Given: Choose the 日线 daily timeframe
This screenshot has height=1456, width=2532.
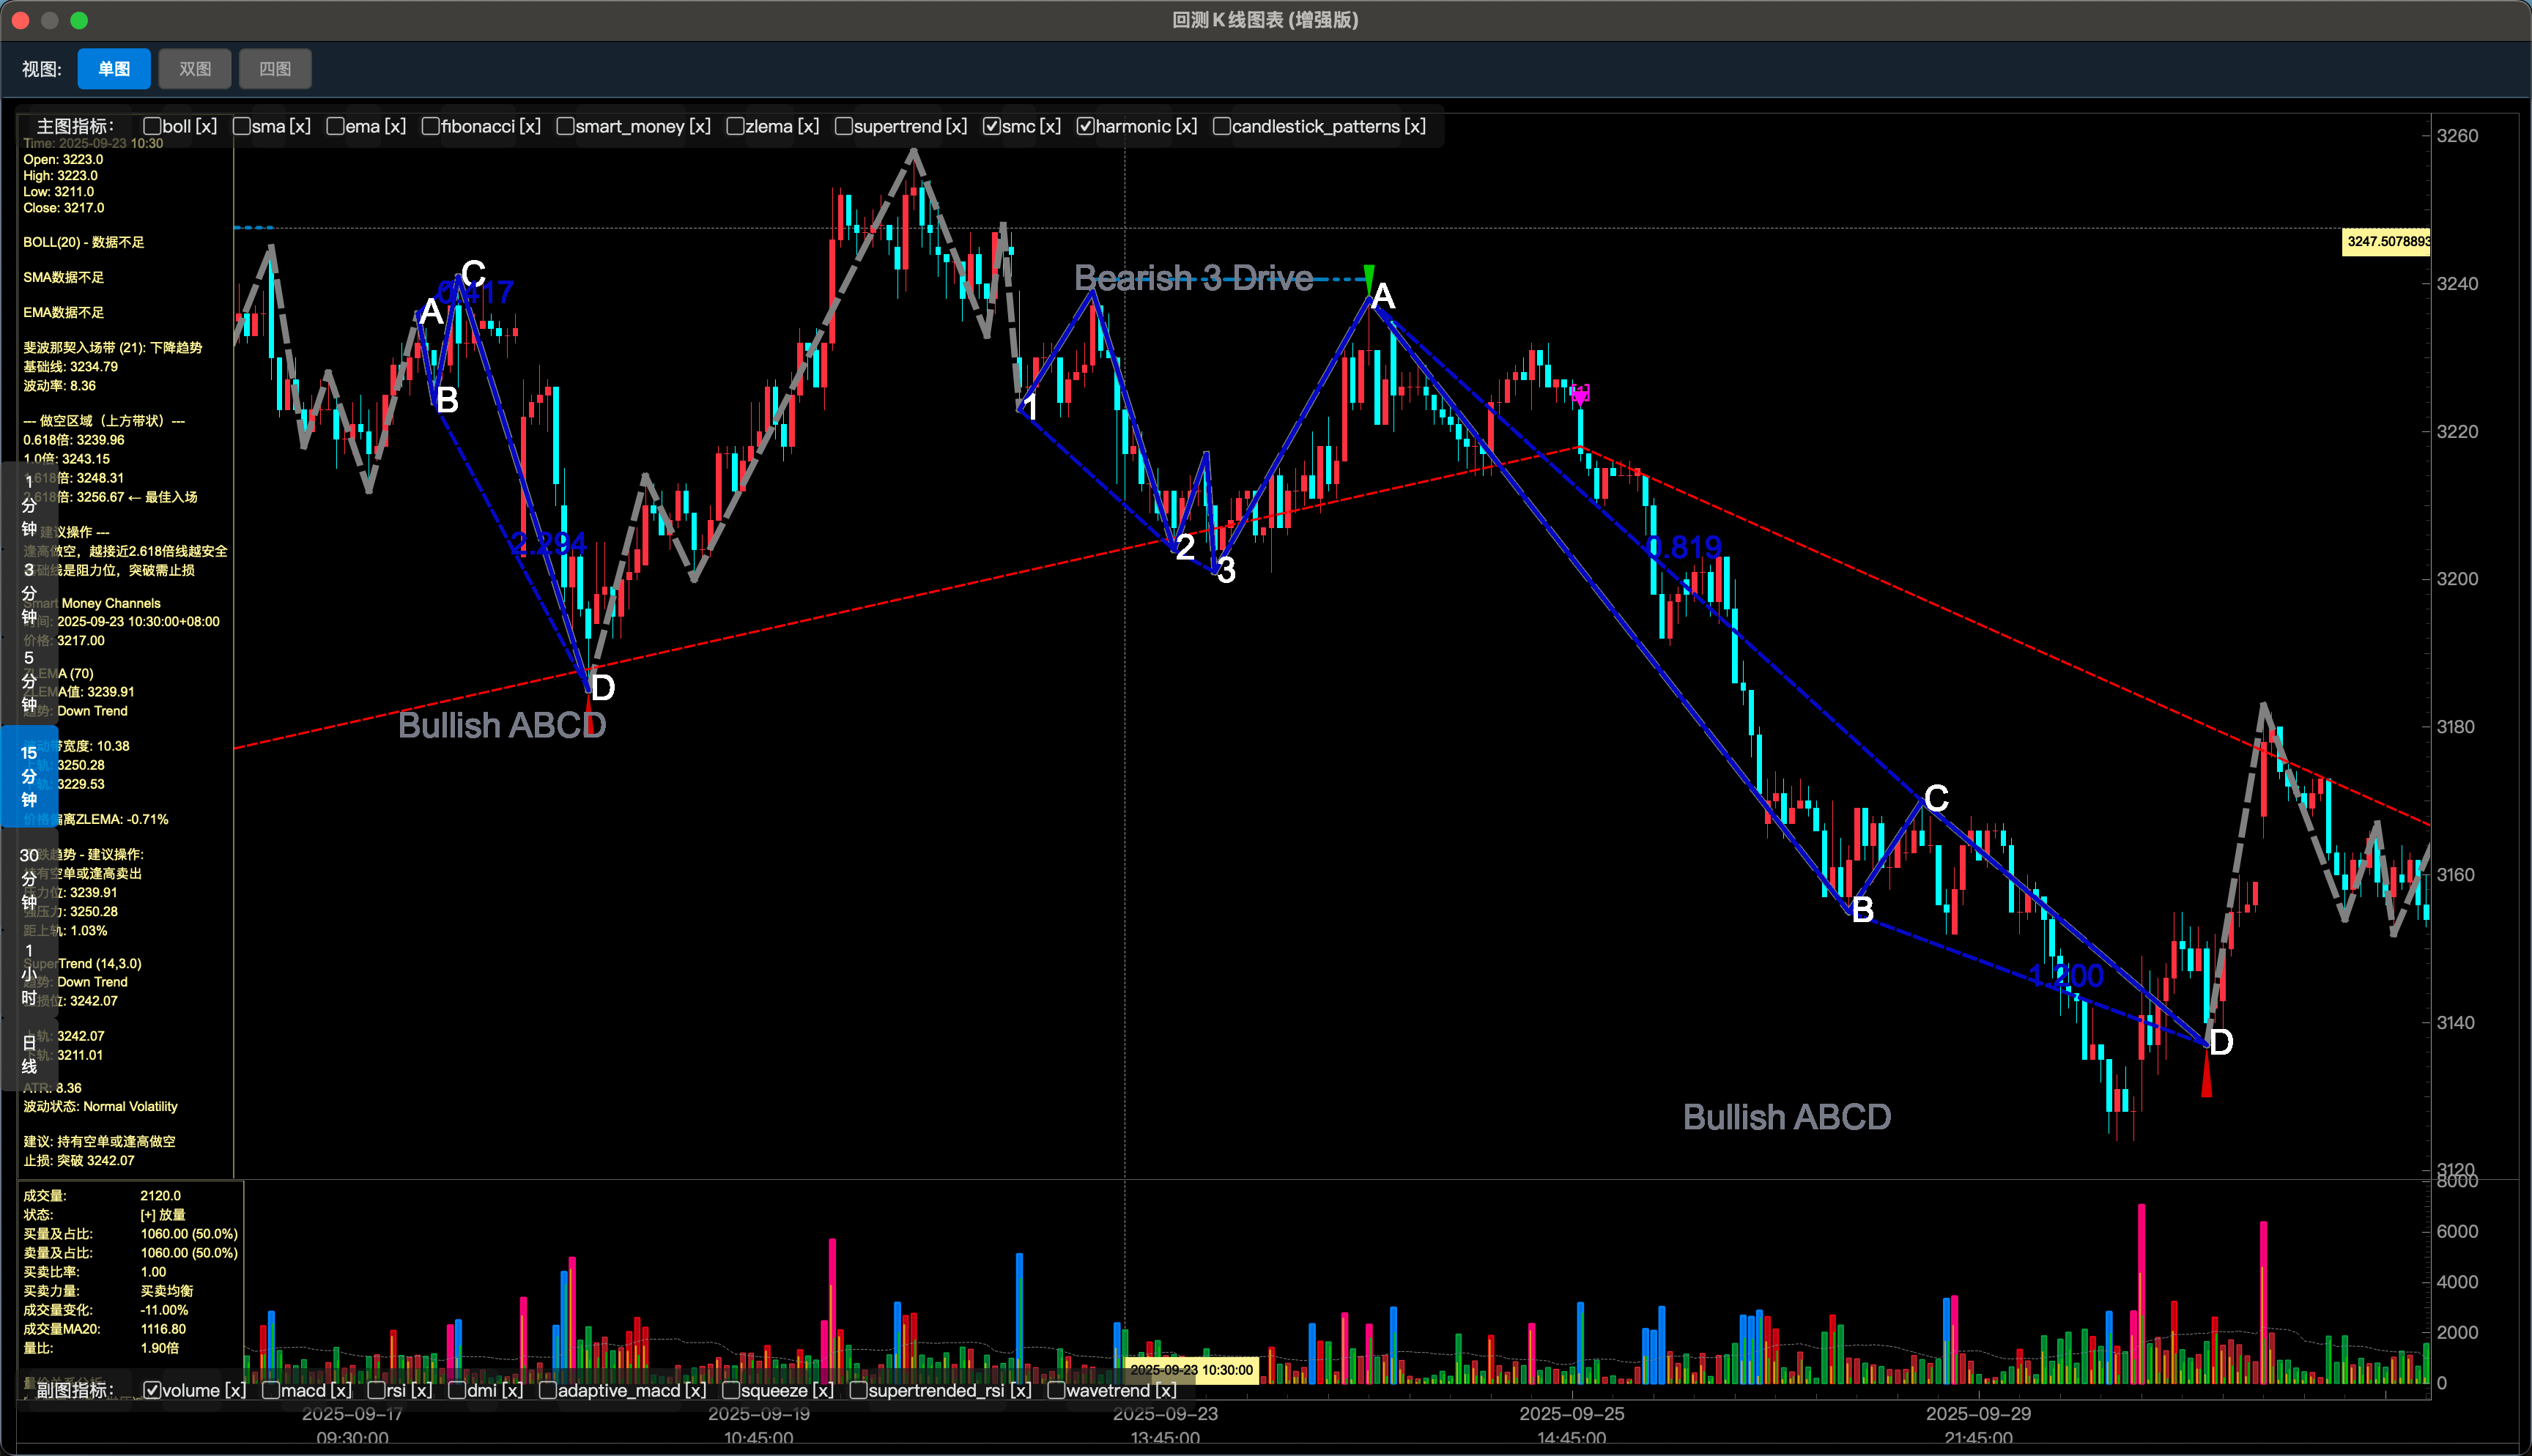Looking at the screenshot, I should click(x=29, y=1054).
